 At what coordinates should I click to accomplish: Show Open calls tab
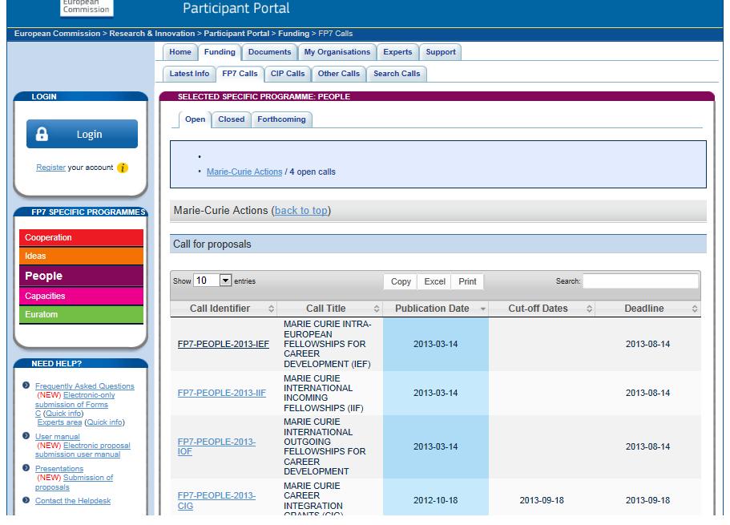click(195, 119)
